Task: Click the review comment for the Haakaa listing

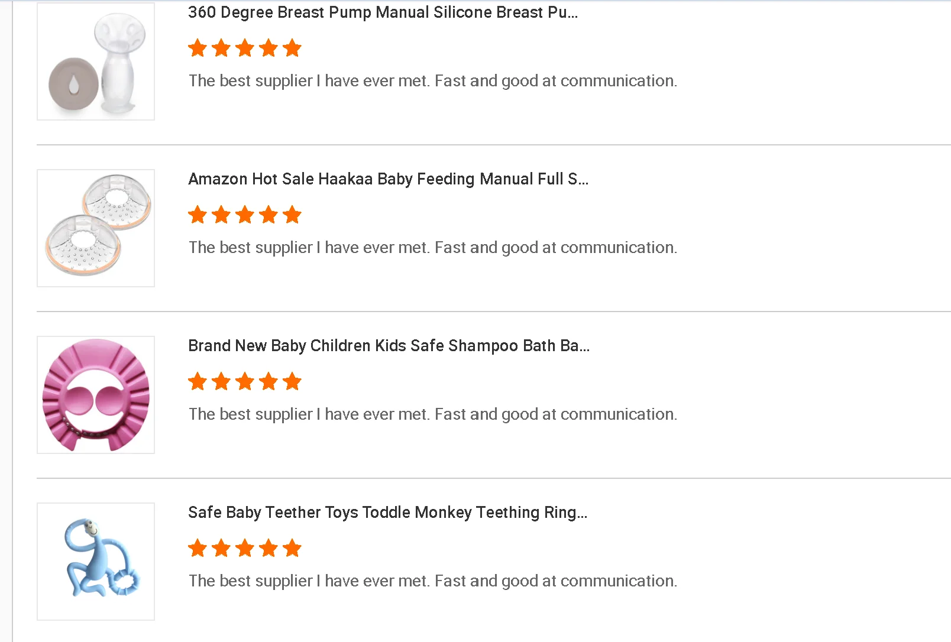Action: point(432,248)
